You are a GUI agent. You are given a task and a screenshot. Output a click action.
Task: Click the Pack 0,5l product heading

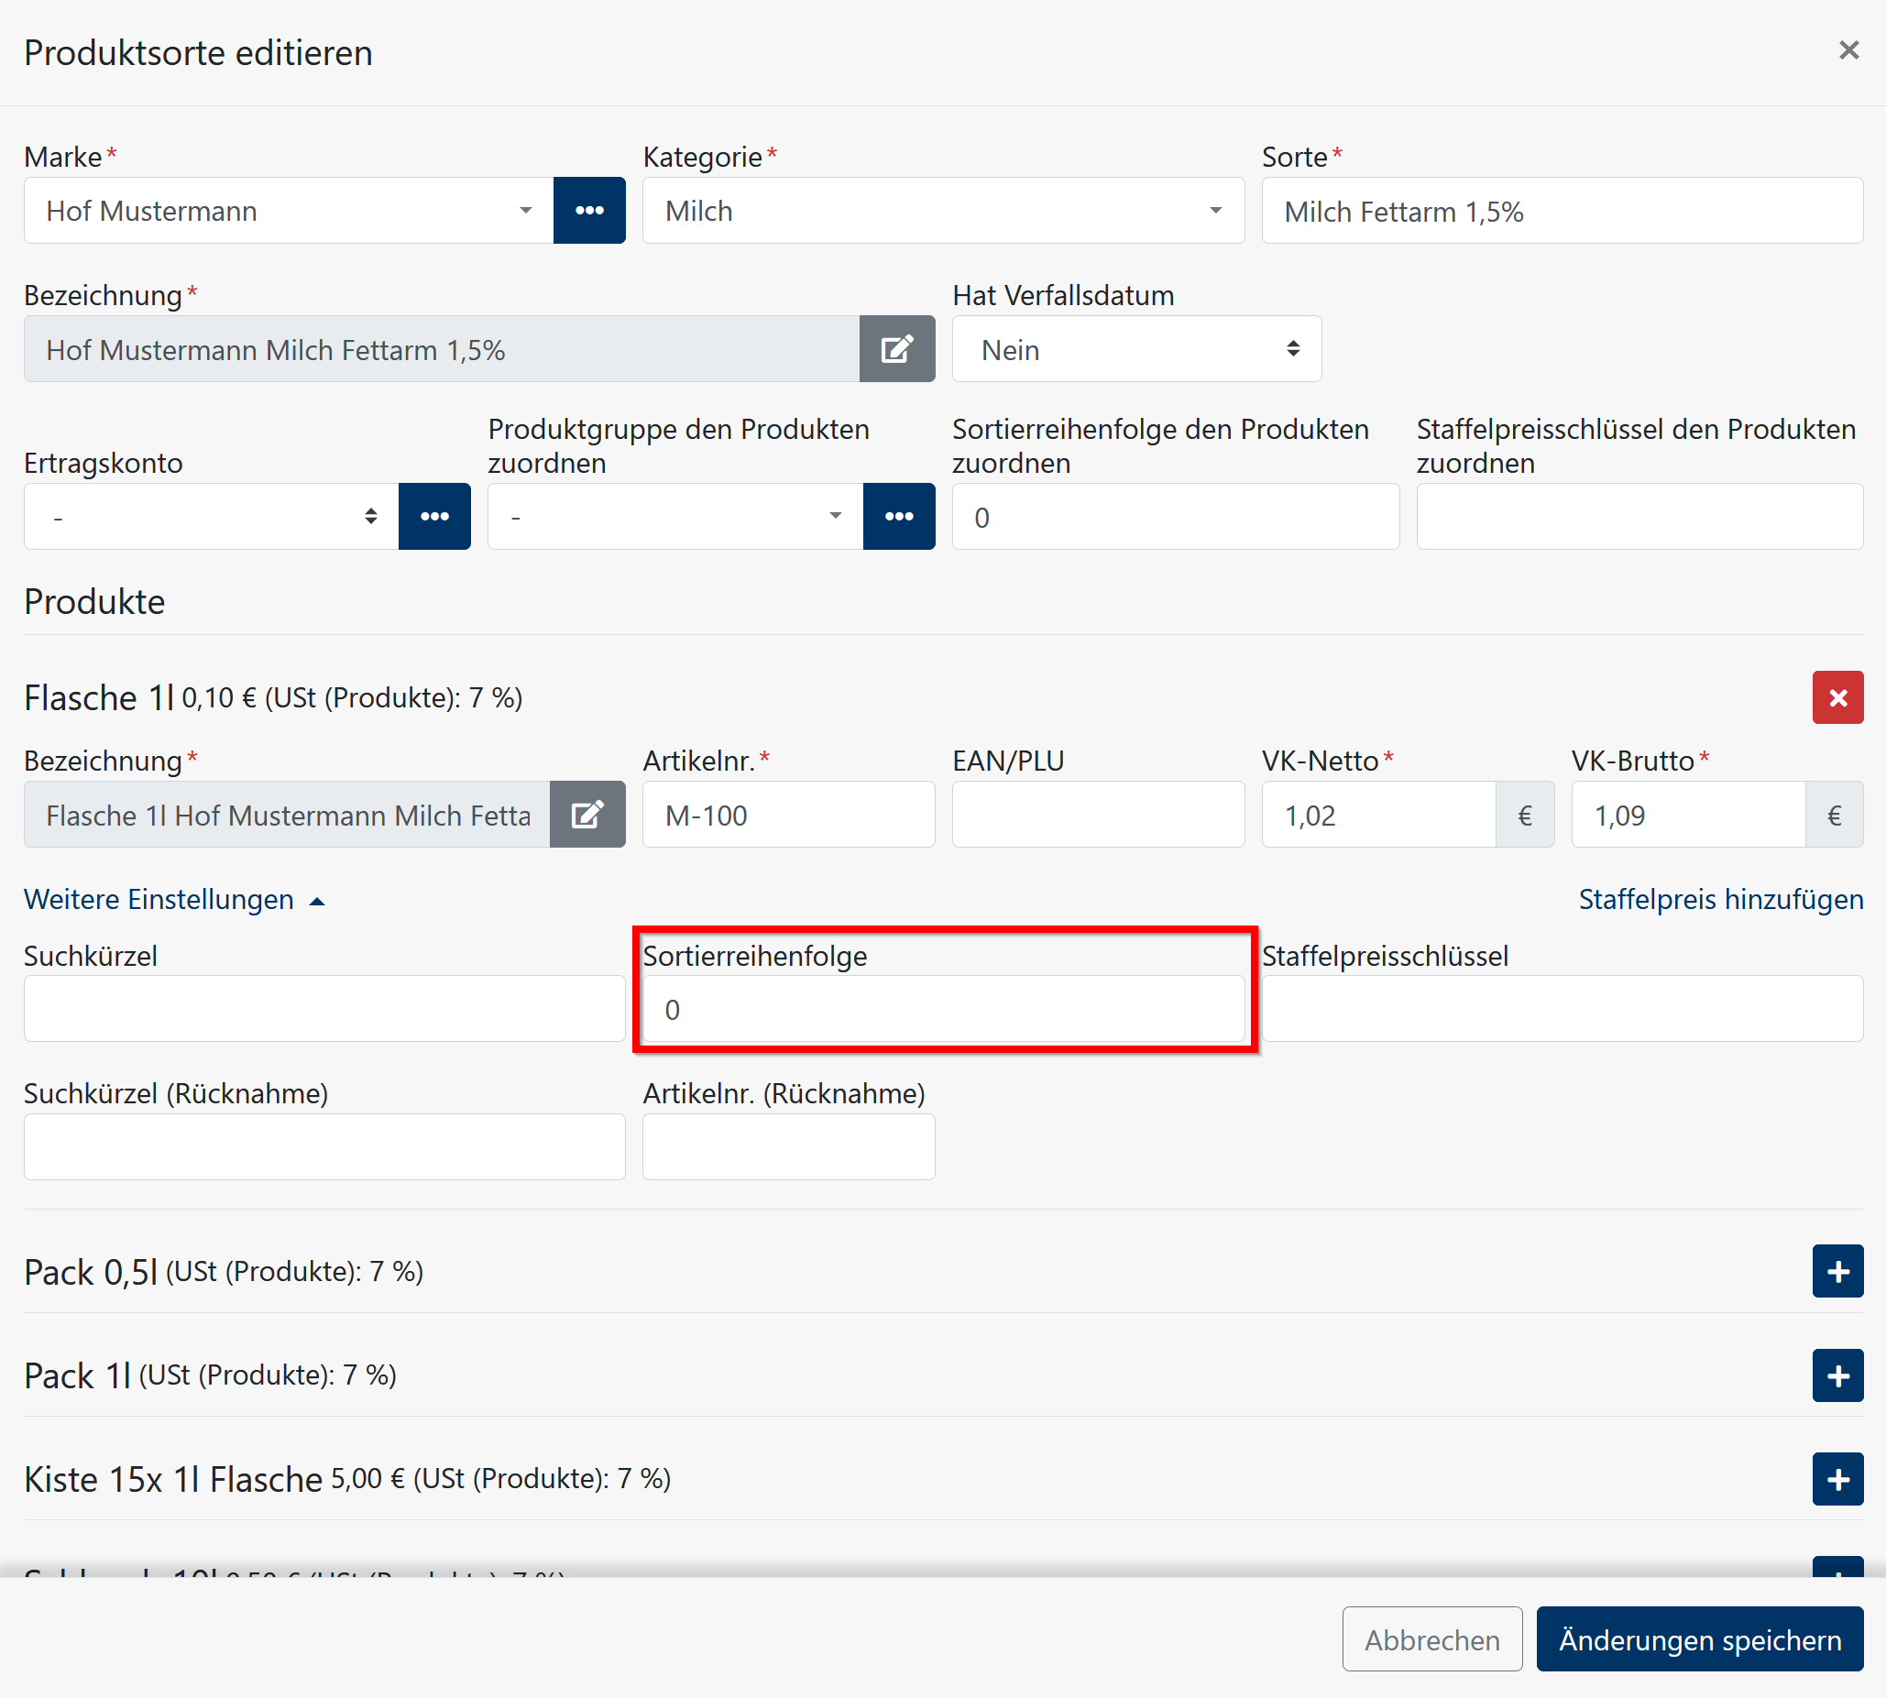point(91,1272)
